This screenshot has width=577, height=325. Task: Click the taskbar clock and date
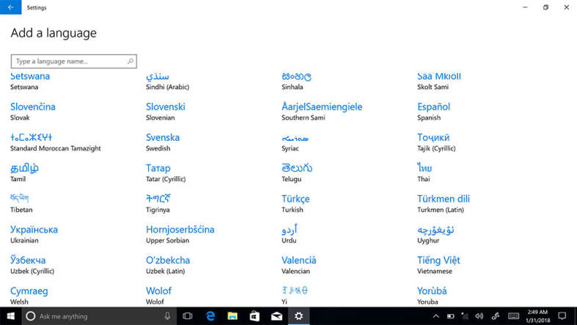tap(539, 316)
